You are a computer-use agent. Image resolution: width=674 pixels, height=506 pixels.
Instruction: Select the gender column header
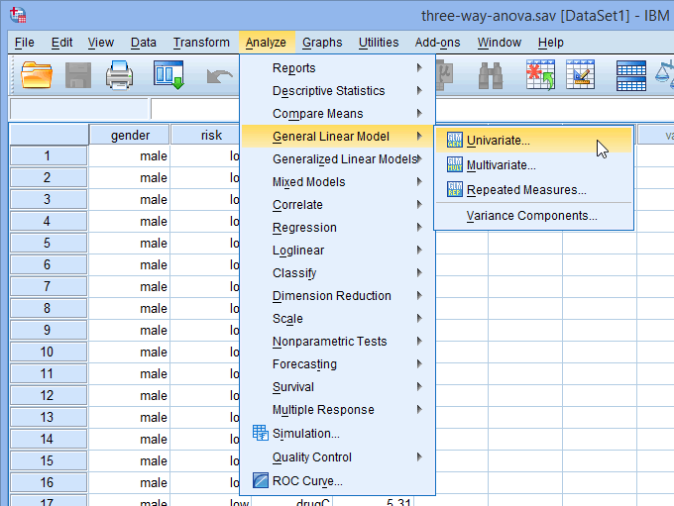point(130,135)
